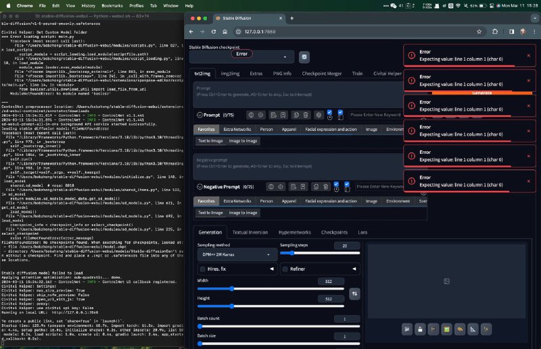Go to Chrome home page icon
541x349 pixels.
225,32
